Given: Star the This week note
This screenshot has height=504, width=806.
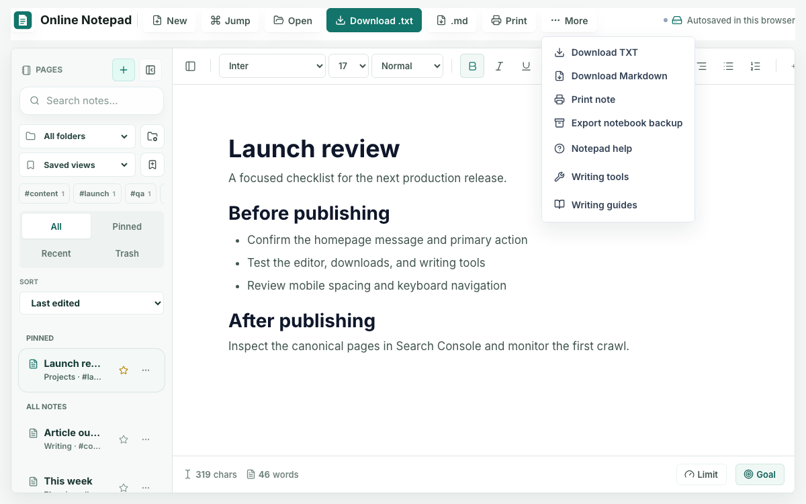Looking at the screenshot, I should pos(124,487).
